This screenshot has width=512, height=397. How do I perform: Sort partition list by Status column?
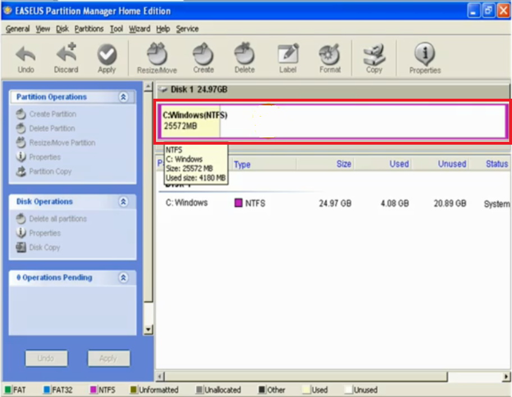pos(497,164)
